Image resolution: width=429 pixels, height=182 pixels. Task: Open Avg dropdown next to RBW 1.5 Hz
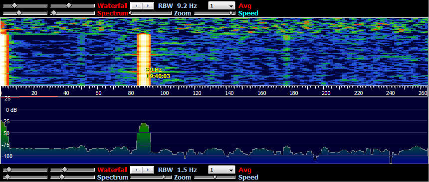[x=221, y=170]
